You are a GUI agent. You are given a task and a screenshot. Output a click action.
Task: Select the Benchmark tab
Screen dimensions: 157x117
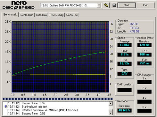point(10,15)
